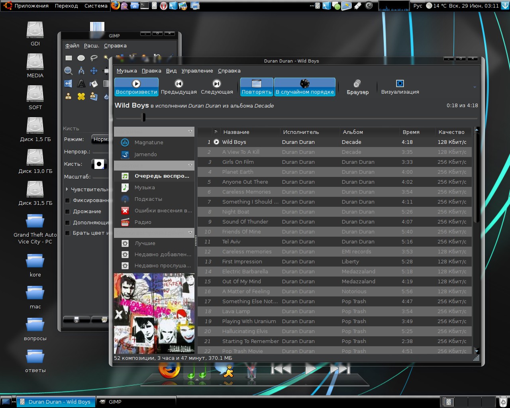Sort tracks by Альбом column

tap(370, 132)
